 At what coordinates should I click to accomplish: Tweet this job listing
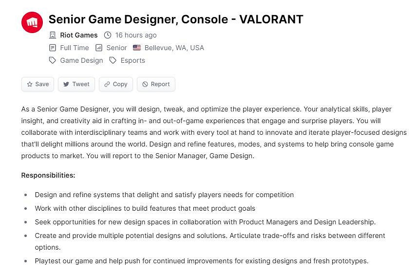(x=76, y=84)
